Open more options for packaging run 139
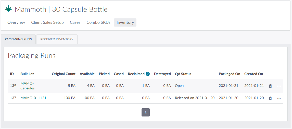Viewport: 292px width, 129px height. pyautogui.click(x=279, y=86)
